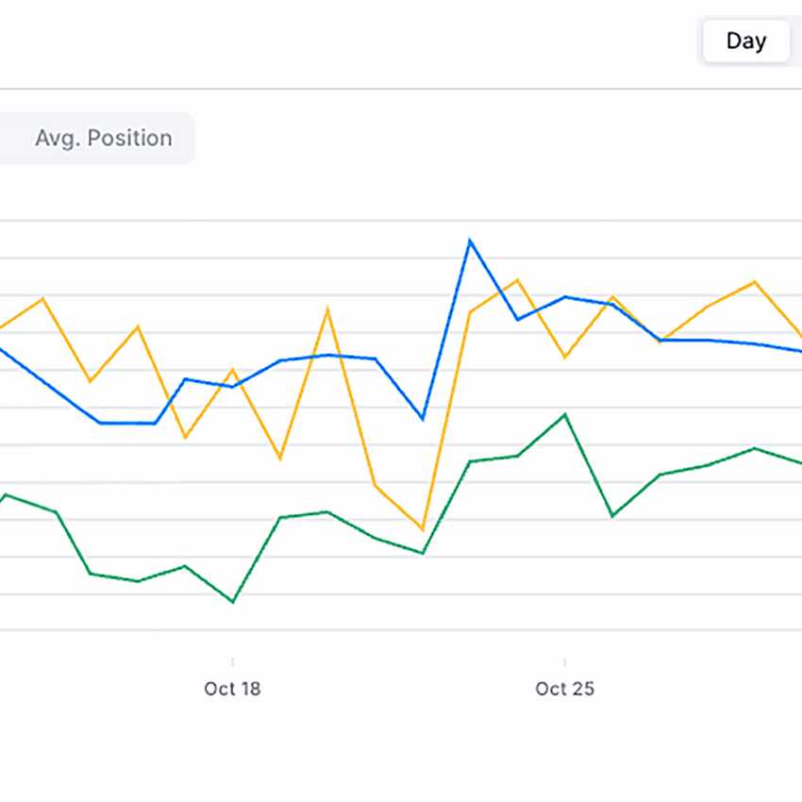This screenshot has height=802, width=802.
Task: Click the yellow peak right after the blue spike
Action: pos(517,280)
